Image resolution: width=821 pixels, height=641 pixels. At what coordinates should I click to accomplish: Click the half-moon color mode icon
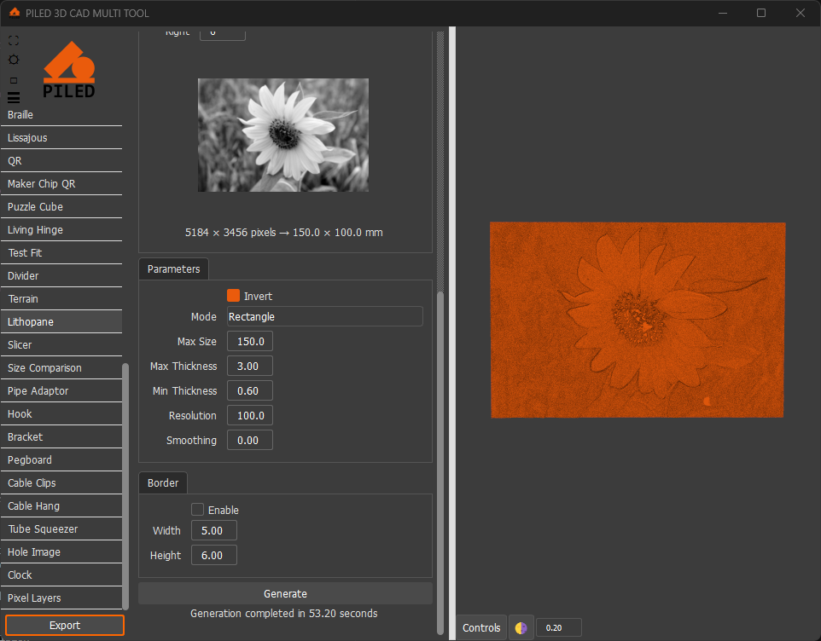click(521, 628)
